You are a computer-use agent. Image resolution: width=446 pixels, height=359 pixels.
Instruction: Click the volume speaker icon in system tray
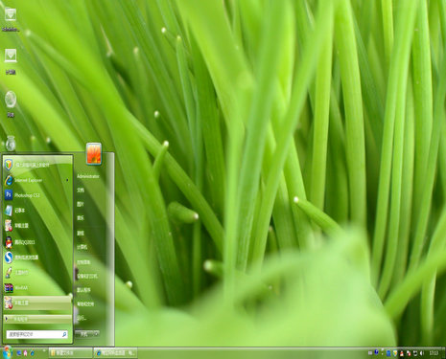pos(422,353)
